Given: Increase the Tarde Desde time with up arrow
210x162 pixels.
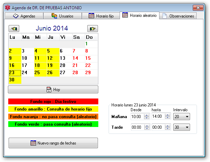Looking at the screenshot, I should (x=147, y=126).
